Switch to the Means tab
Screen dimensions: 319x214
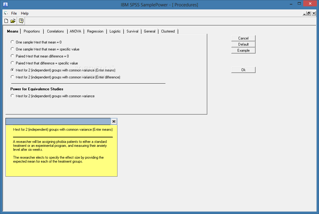[13, 31]
